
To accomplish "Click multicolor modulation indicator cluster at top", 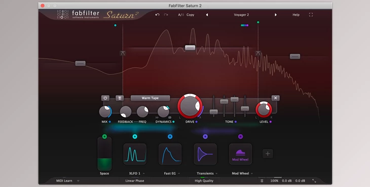I will pyautogui.click(x=244, y=25).
